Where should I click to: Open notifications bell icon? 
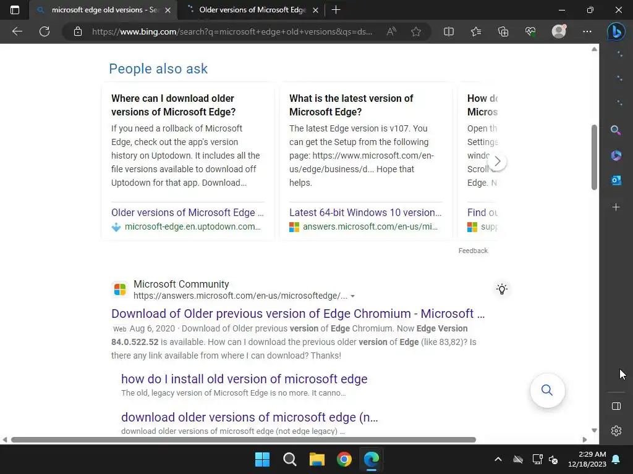(x=616, y=459)
